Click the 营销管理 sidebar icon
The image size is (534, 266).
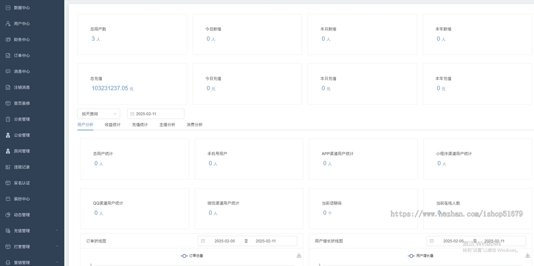click(x=8, y=262)
